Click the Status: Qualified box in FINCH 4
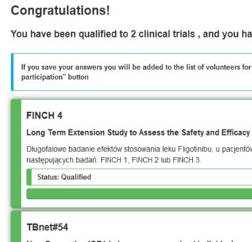The width and height of the screenshot is (252, 242). [139, 177]
